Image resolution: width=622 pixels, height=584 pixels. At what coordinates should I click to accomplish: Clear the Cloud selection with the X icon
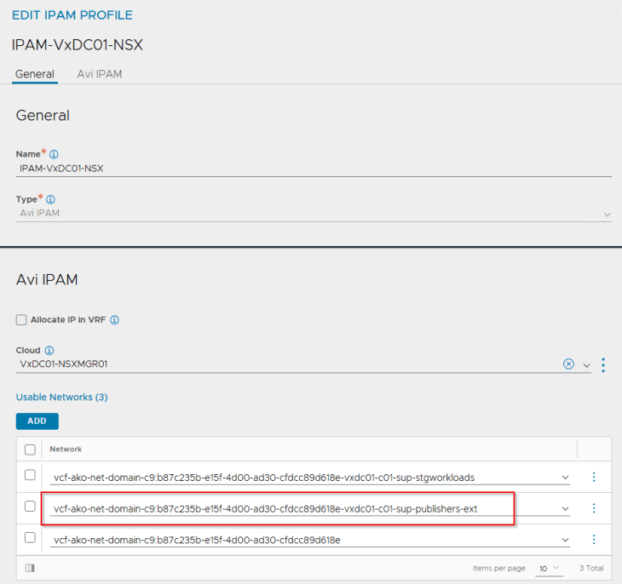pos(568,364)
